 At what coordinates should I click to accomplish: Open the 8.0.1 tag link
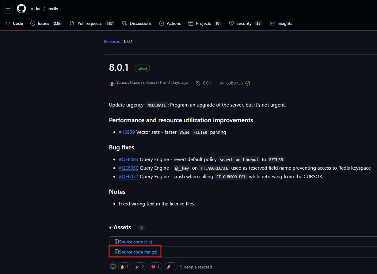point(204,83)
